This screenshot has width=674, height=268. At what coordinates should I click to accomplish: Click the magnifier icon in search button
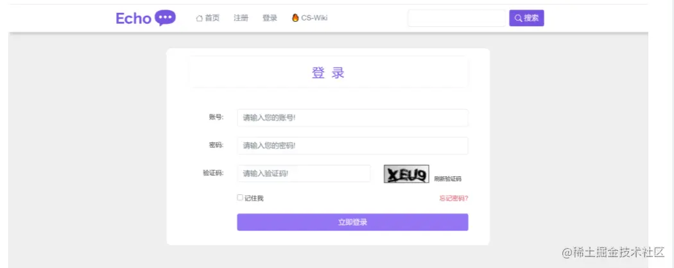(x=519, y=18)
